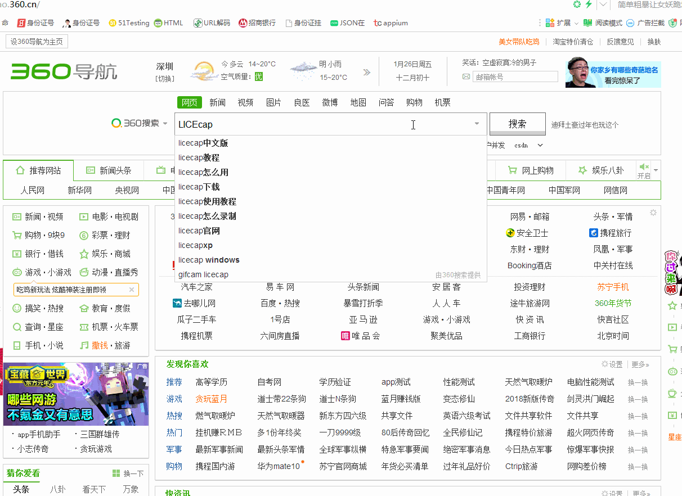The image size is (682, 496).
Task: Select the 新闻 search tab
Action: pyautogui.click(x=217, y=102)
